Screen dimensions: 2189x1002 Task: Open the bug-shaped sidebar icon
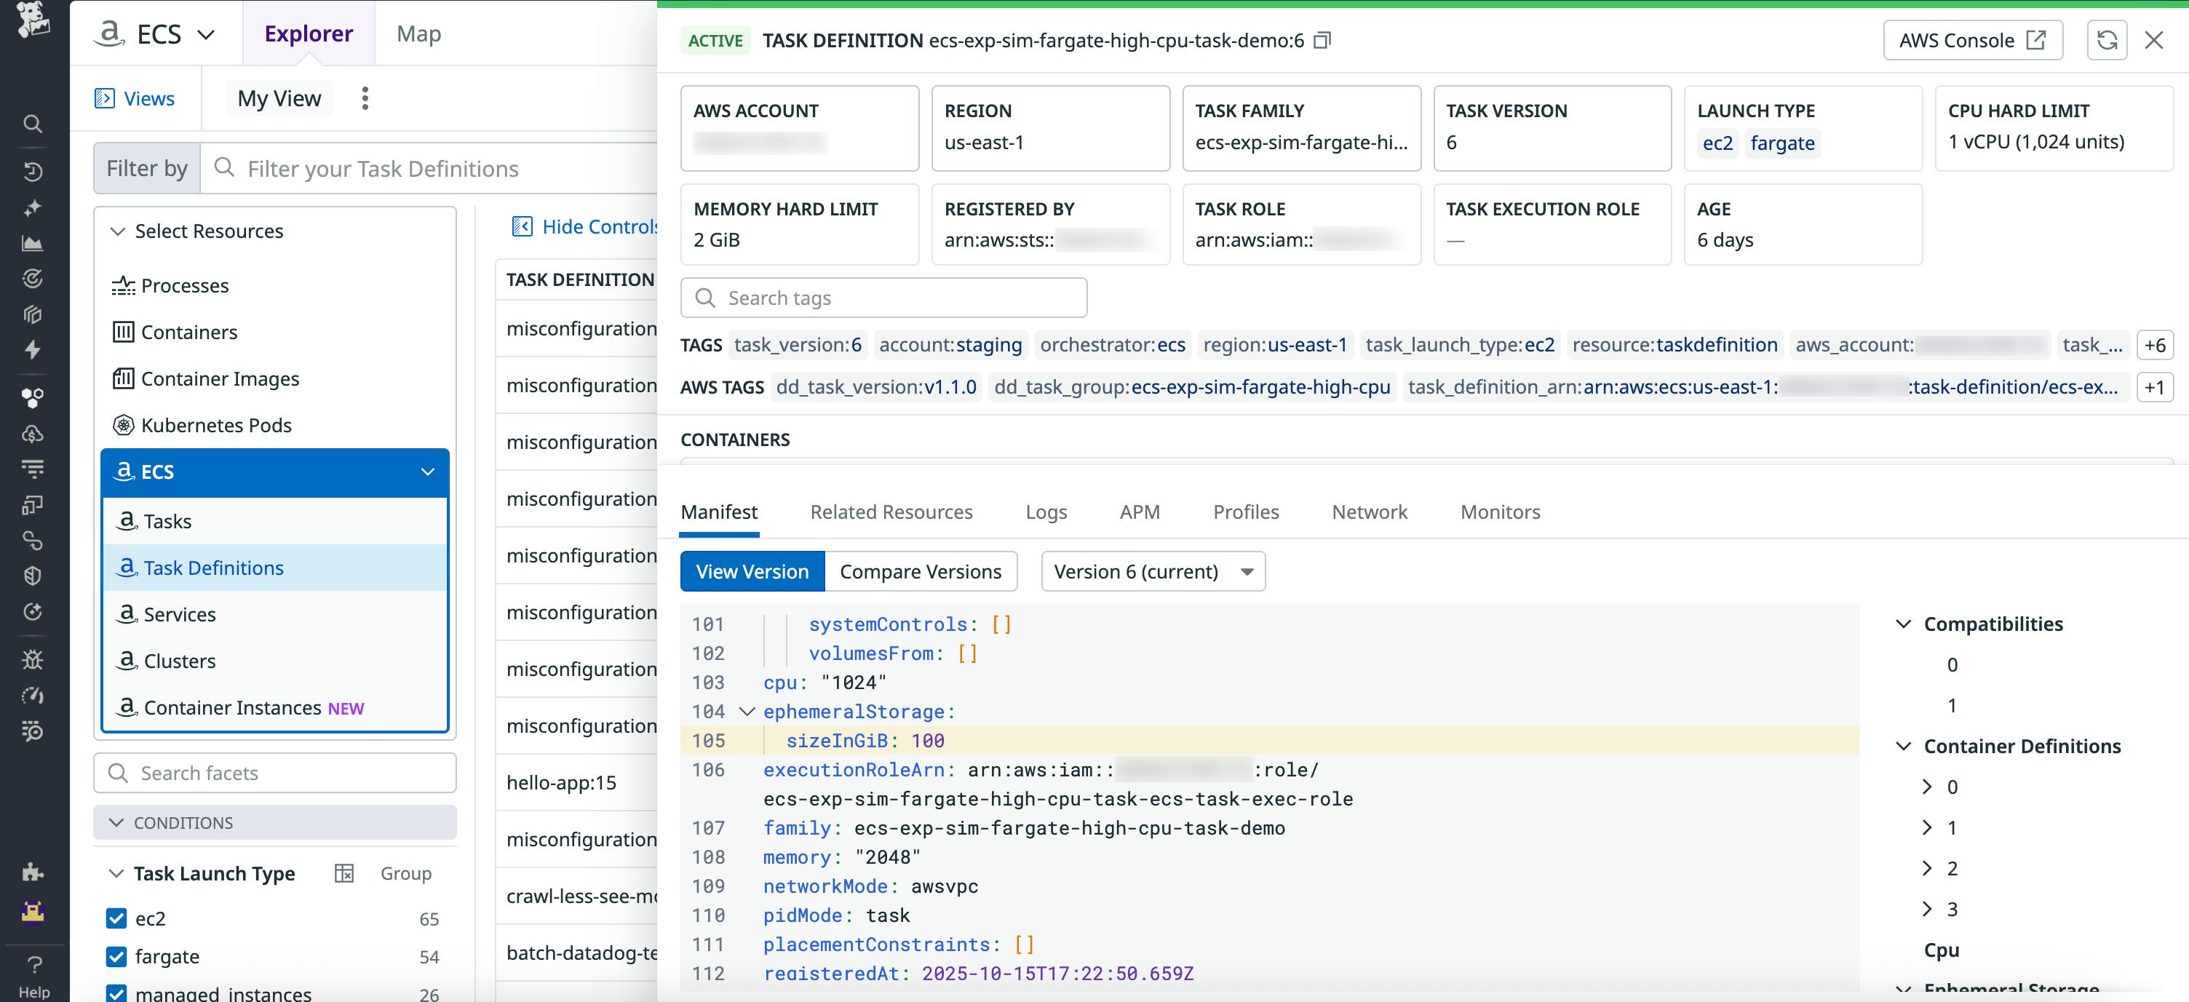pos(32,660)
